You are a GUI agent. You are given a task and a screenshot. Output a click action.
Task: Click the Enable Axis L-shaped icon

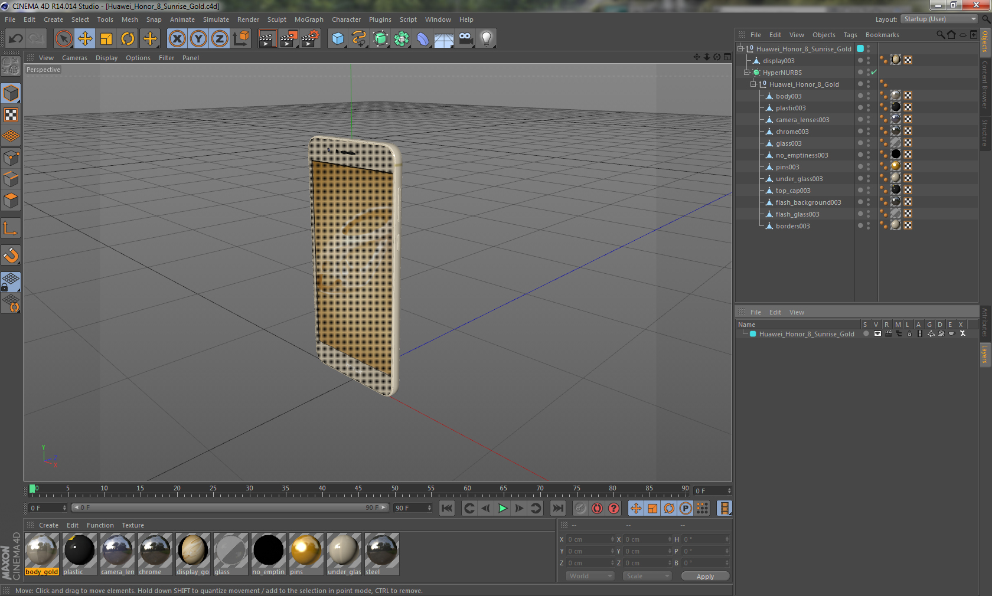pyautogui.click(x=11, y=228)
